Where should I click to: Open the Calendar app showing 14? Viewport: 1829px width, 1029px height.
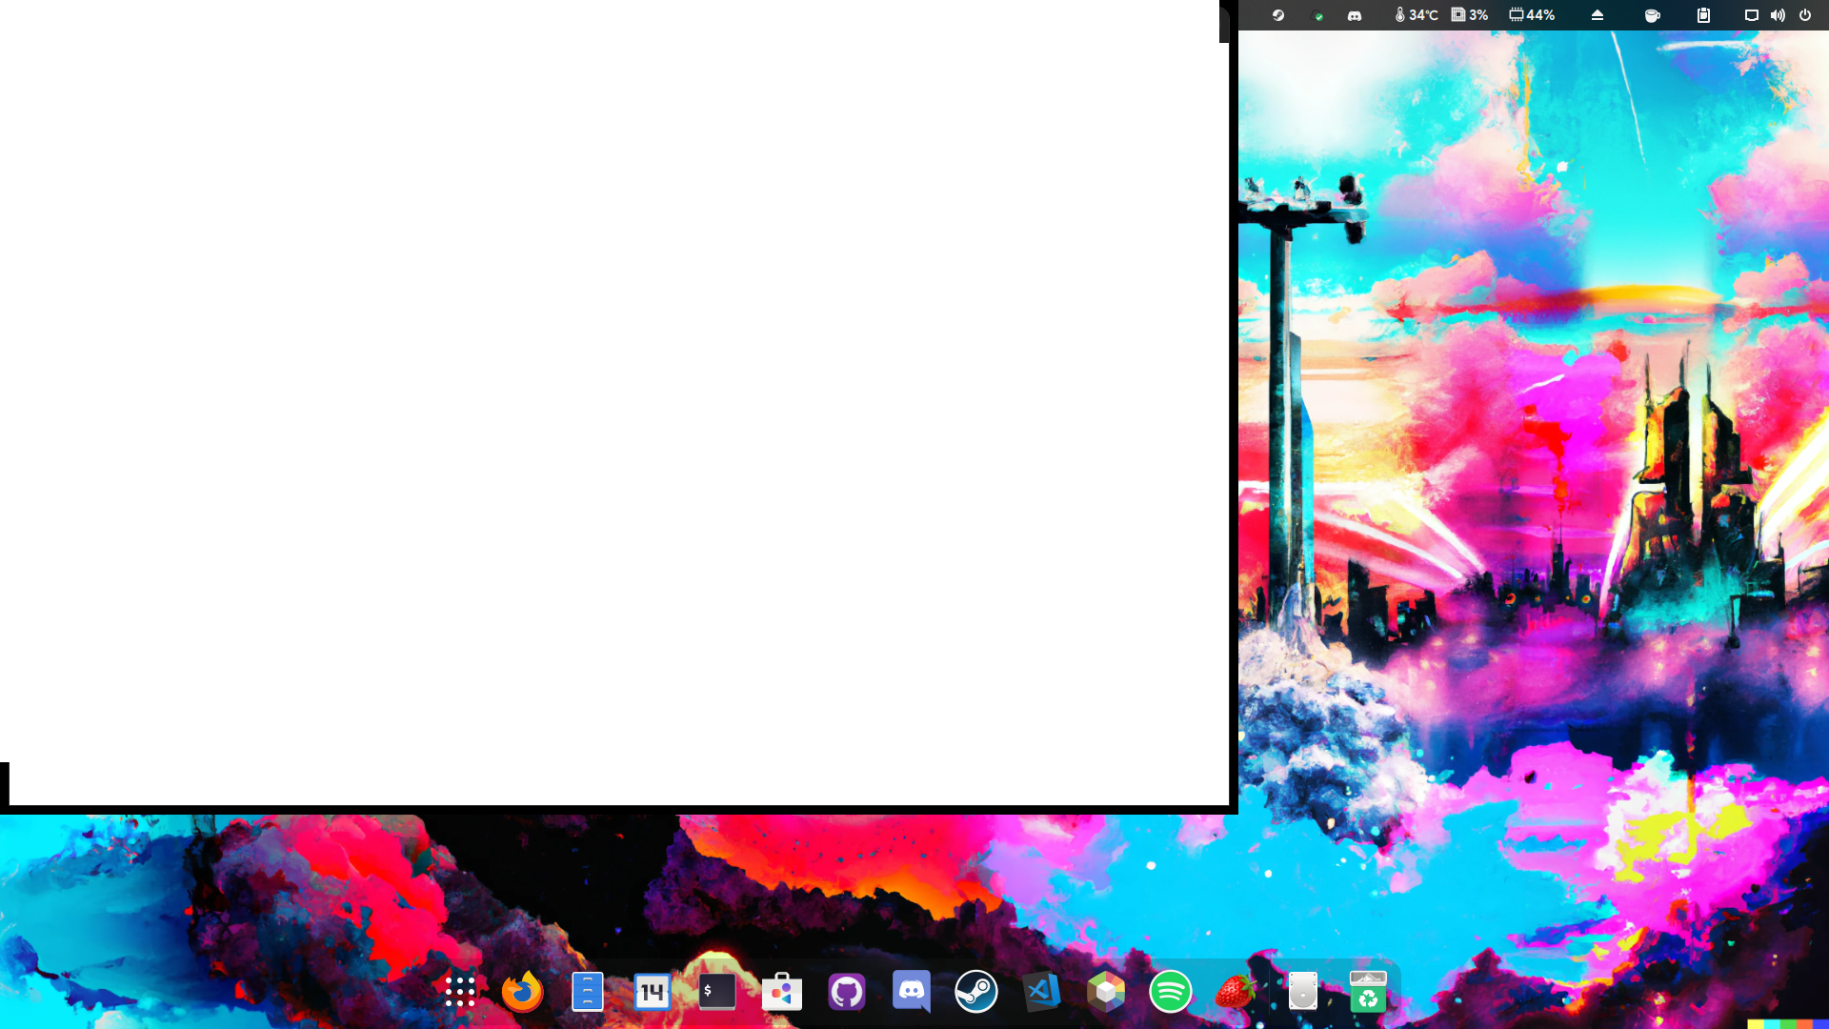(x=653, y=992)
